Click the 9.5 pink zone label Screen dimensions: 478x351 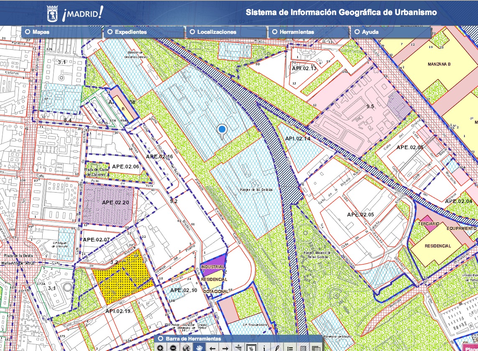[x=370, y=106]
